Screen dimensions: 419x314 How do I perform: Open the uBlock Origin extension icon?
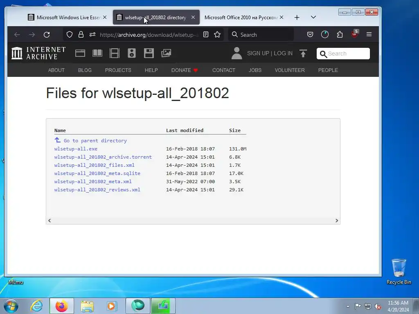pyautogui.click(x=355, y=34)
